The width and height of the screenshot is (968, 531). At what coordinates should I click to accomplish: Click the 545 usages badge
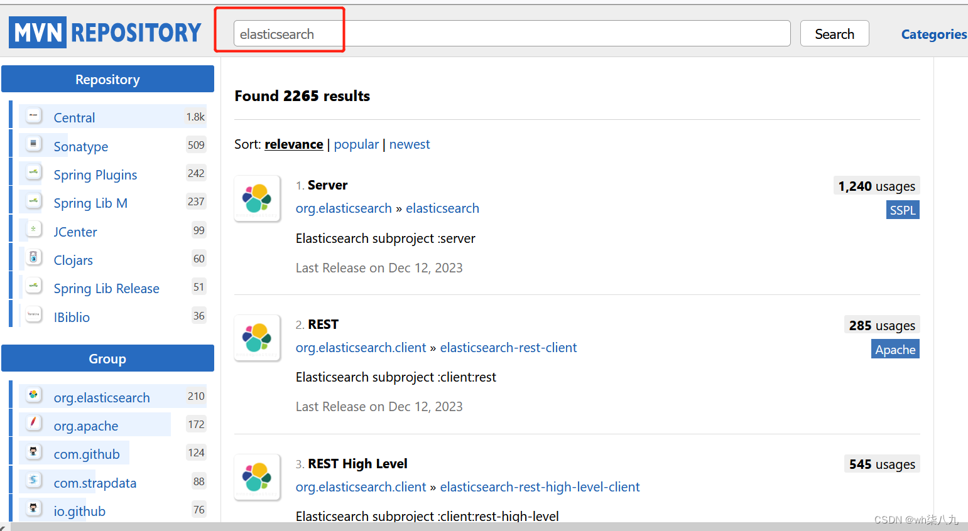pos(882,464)
